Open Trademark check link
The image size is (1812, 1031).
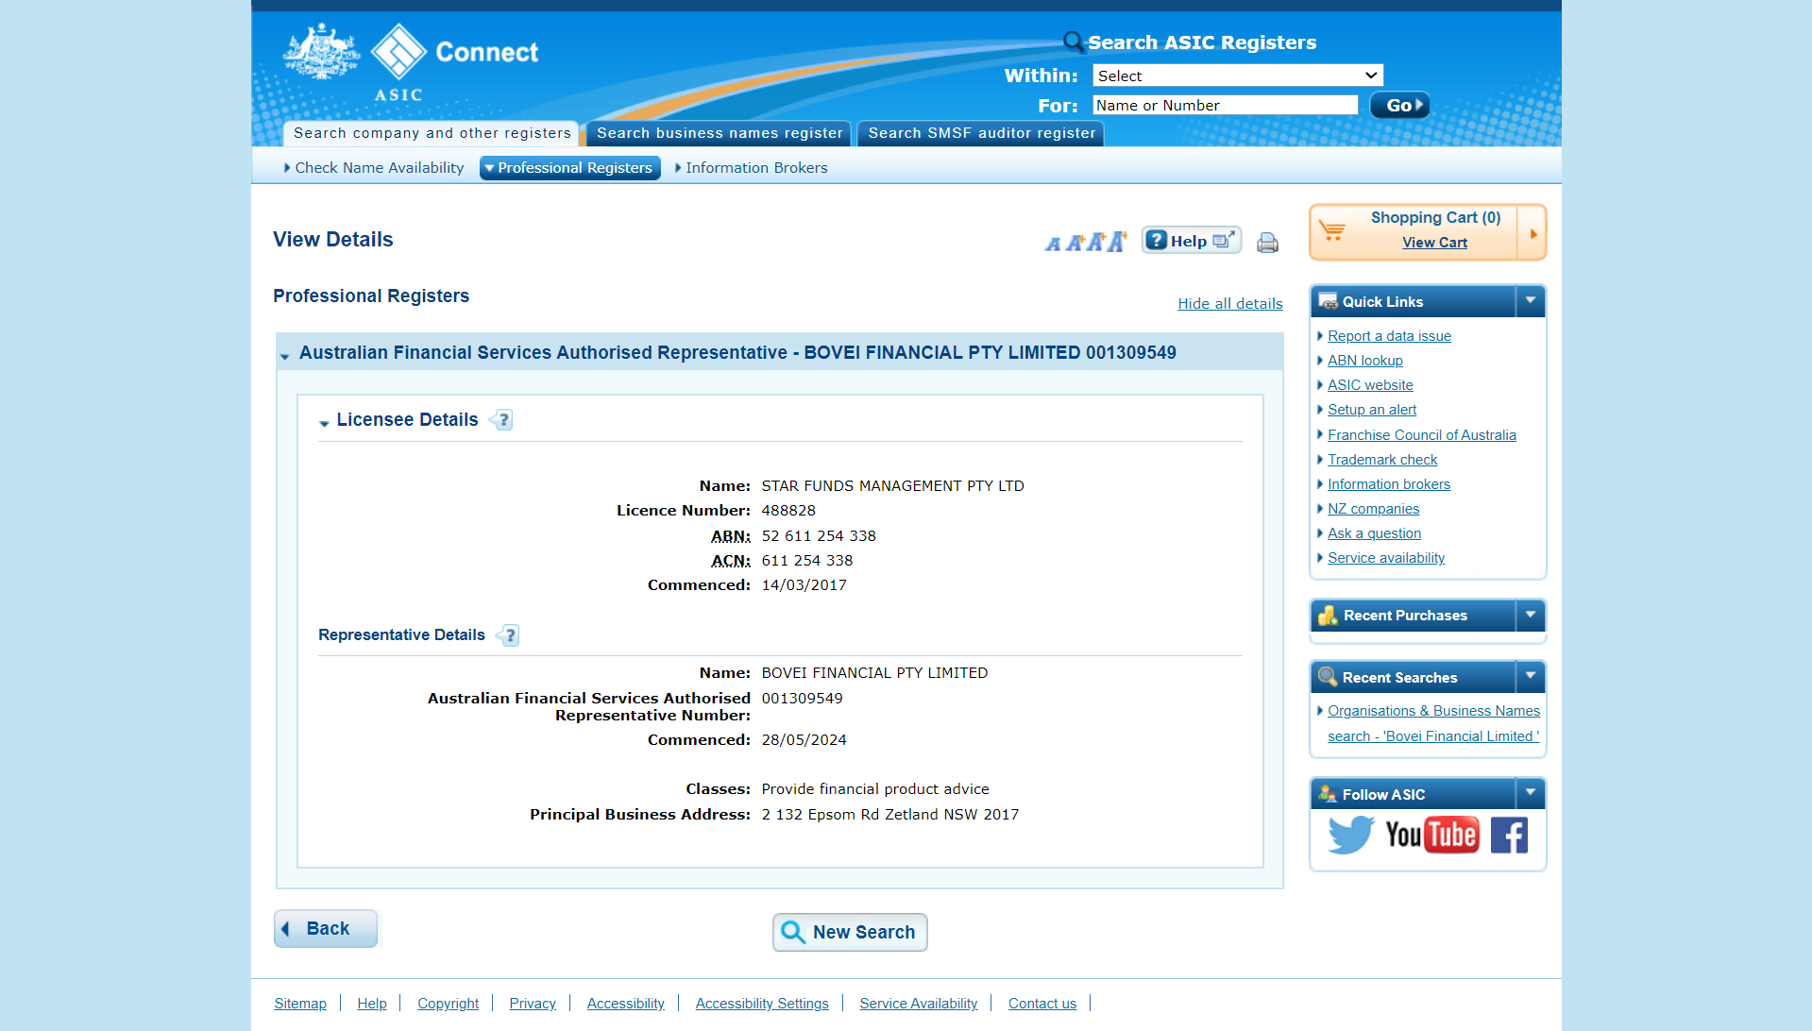(1382, 460)
